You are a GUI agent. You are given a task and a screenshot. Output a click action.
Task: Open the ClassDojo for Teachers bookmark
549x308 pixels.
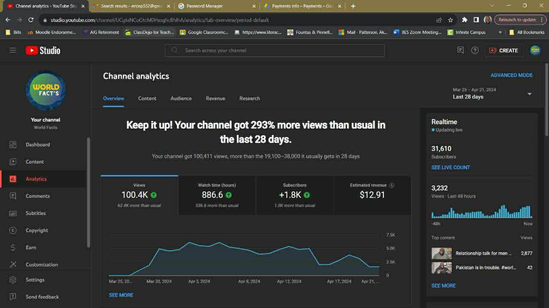[150, 32]
